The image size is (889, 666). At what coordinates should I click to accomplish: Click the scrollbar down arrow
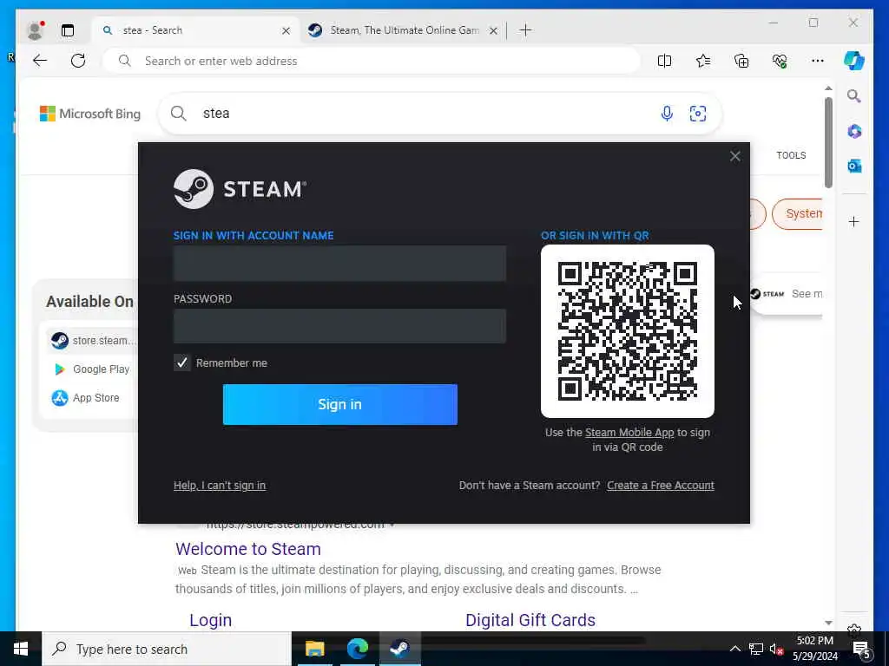pyautogui.click(x=828, y=623)
